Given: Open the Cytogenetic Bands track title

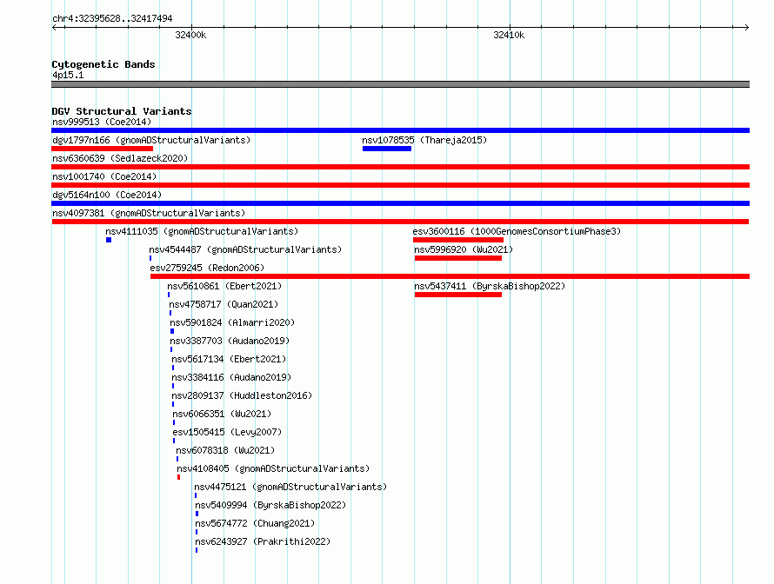Looking at the screenshot, I should [x=103, y=64].
